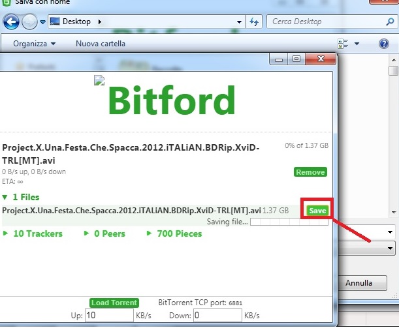Click the blue Help icon
399x330 pixels.
[384, 44]
